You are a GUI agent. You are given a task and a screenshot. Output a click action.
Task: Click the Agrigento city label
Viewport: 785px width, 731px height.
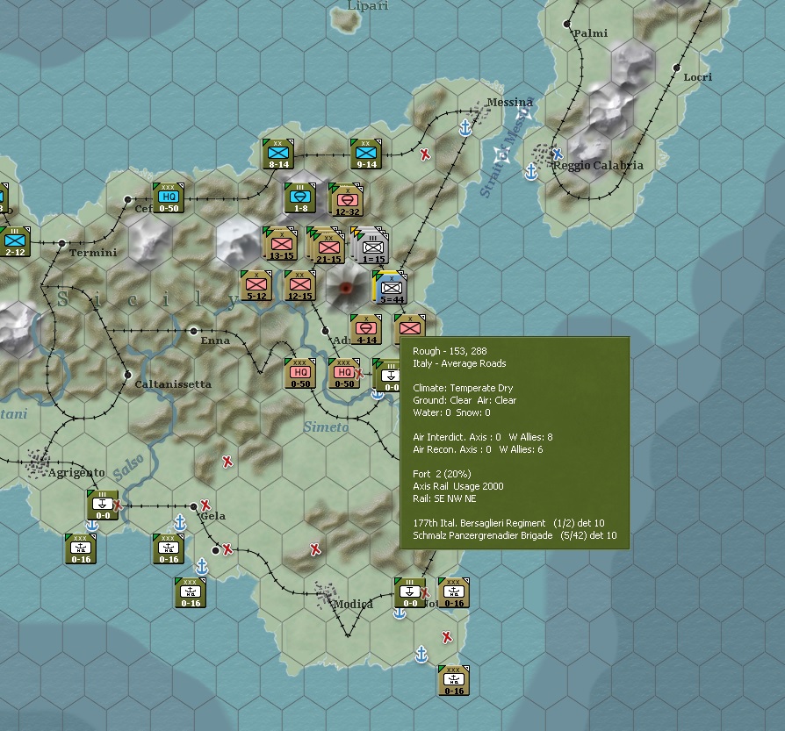point(76,473)
